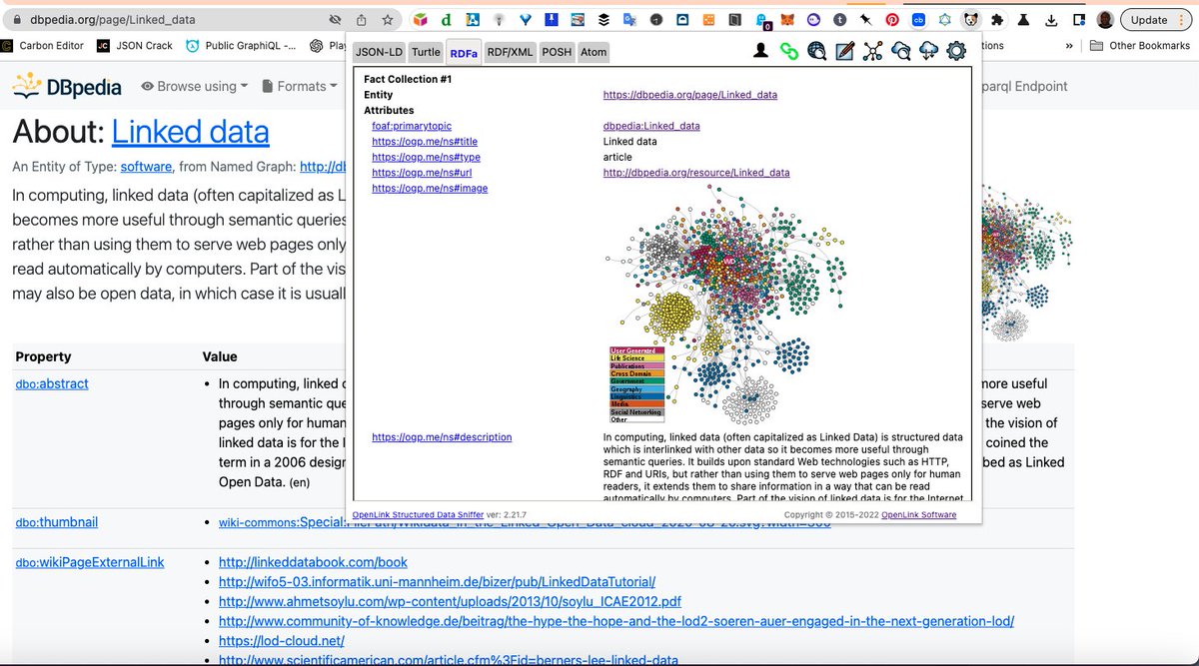The width and height of the screenshot is (1199, 666).
Task: Click the stacked layers extension icon
Action: 602,19
